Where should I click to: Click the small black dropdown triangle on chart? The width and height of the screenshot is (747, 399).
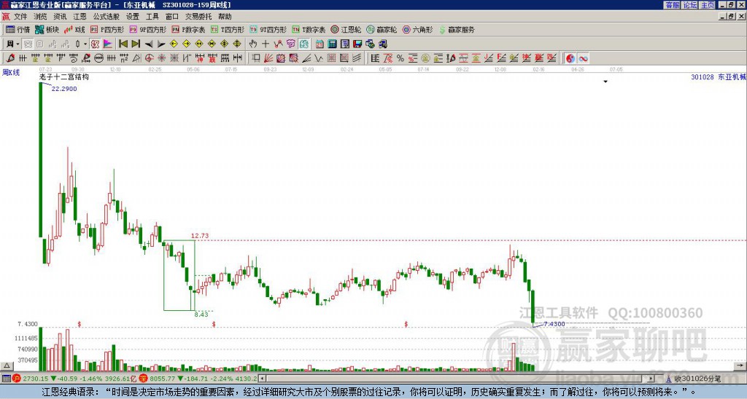pos(605,82)
